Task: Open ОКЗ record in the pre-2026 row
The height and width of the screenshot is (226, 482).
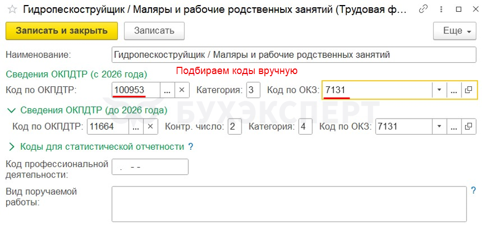Action: coord(469,127)
